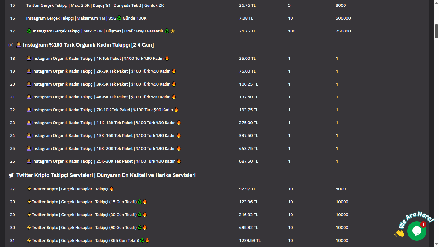The height and width of the screenshot is (247, 439).
Task: Click the 337.50 TL price
Action: click(x=249, y=135)
